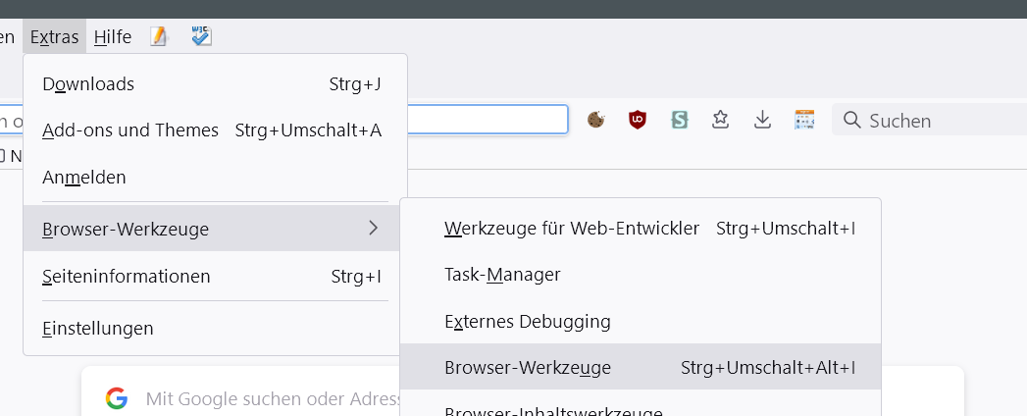The image size is (1027, 416).
Task: Open the downloads arrow toolbar icon
Action: click(x=762, y=120)
